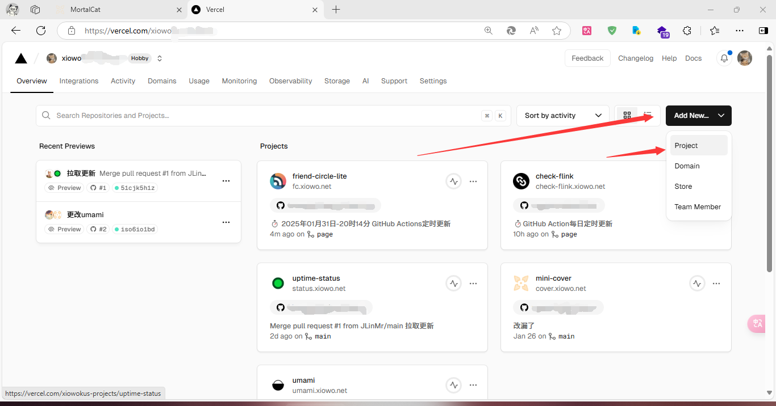Switch to list view layout
This screenshot has height=406, width=776.
[648, 116]
